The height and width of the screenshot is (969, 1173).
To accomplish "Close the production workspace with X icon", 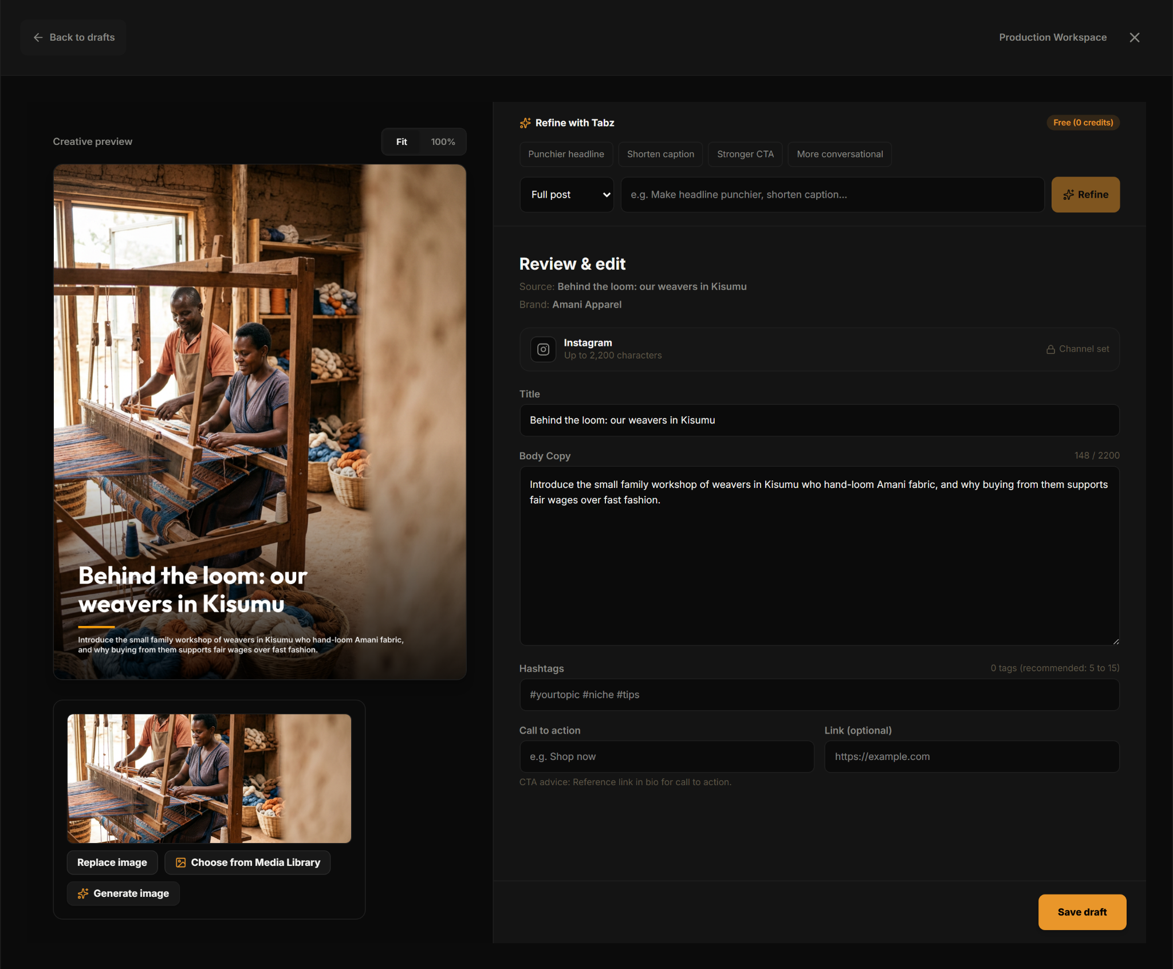I will click(1134, 37).
